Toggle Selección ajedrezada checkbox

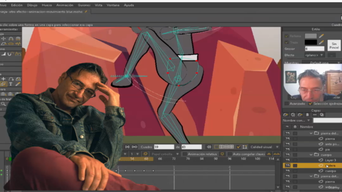click(x=310, y=103)
